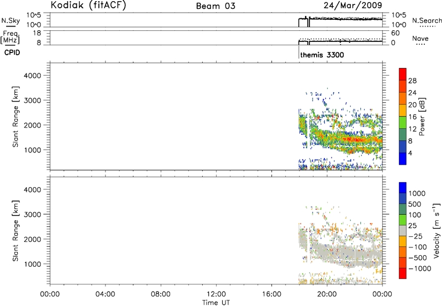Click the '3000' tick on velocity panel
Screen dimensions: 442x306
point(33,214)
